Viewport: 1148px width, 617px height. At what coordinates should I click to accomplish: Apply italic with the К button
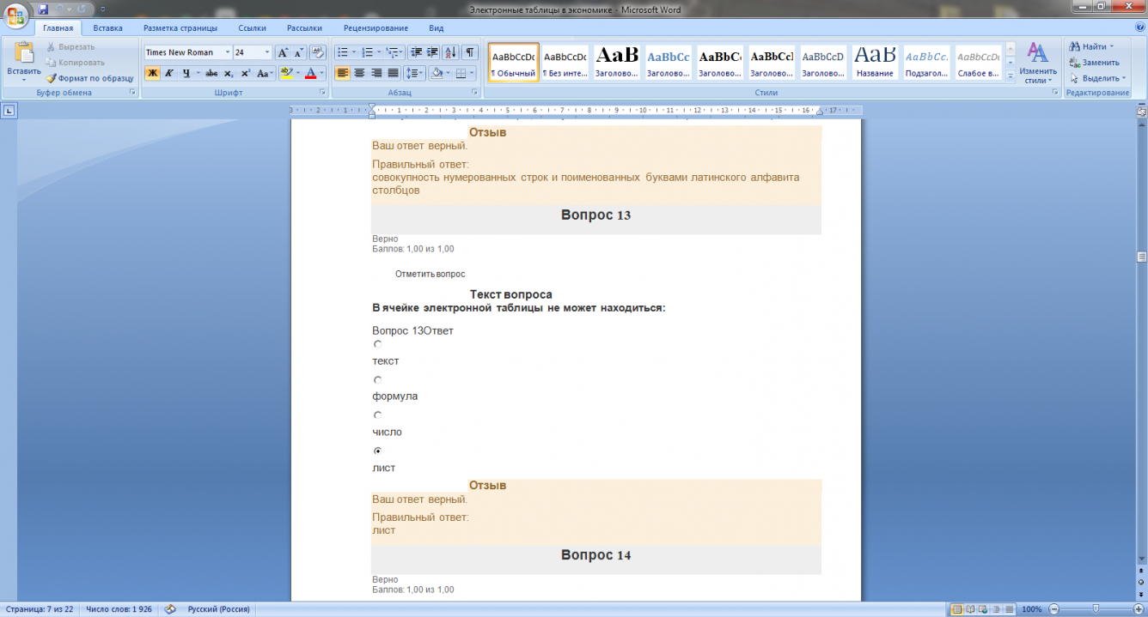point(169,74)
